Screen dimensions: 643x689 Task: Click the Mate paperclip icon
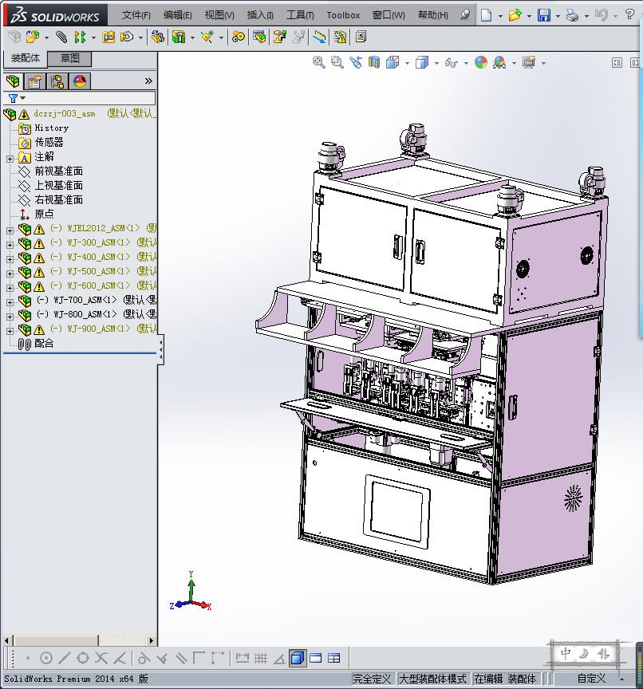[x=61, y=37]
